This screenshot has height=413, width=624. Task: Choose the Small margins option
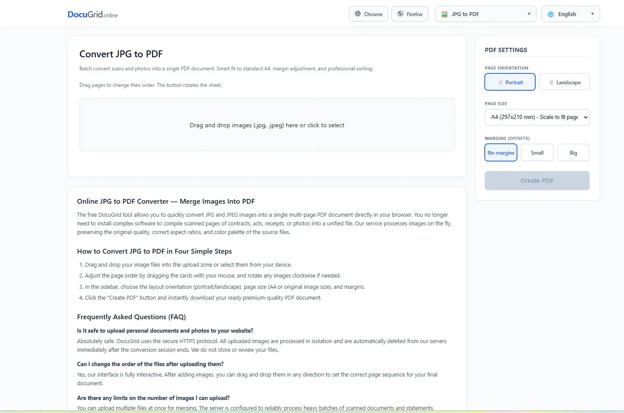point(537,152)
